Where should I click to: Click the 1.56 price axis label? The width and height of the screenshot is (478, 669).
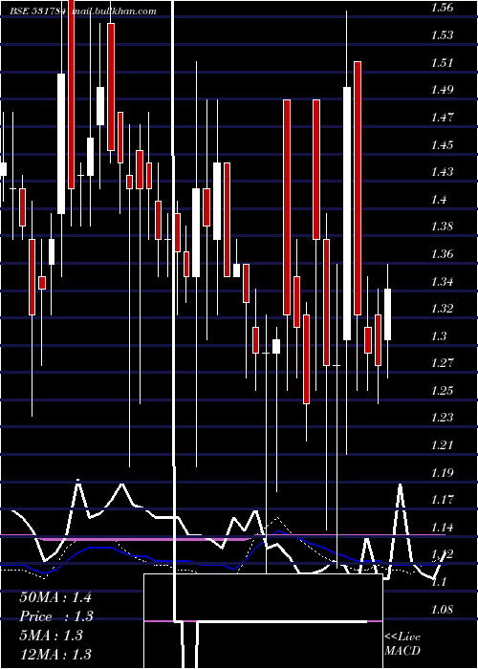tap(442, 7)
